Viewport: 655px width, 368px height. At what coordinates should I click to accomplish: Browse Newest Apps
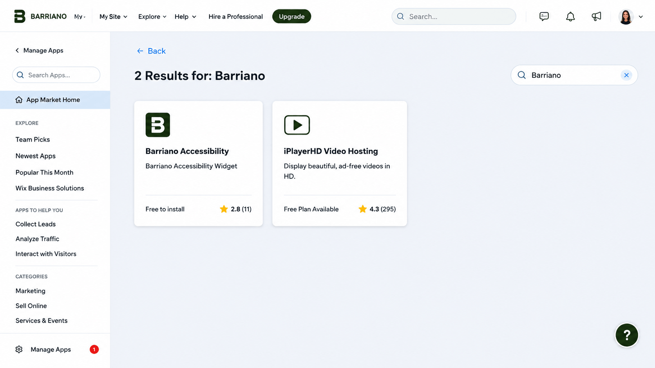click(35, 156)
